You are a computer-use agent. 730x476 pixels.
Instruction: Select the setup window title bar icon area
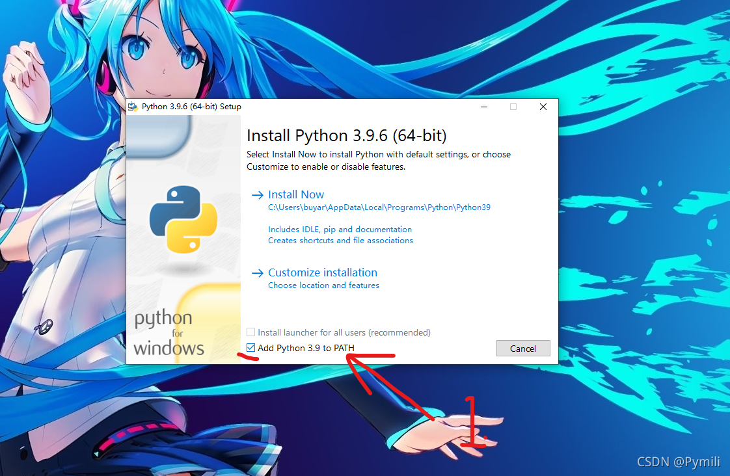(133, 106)
